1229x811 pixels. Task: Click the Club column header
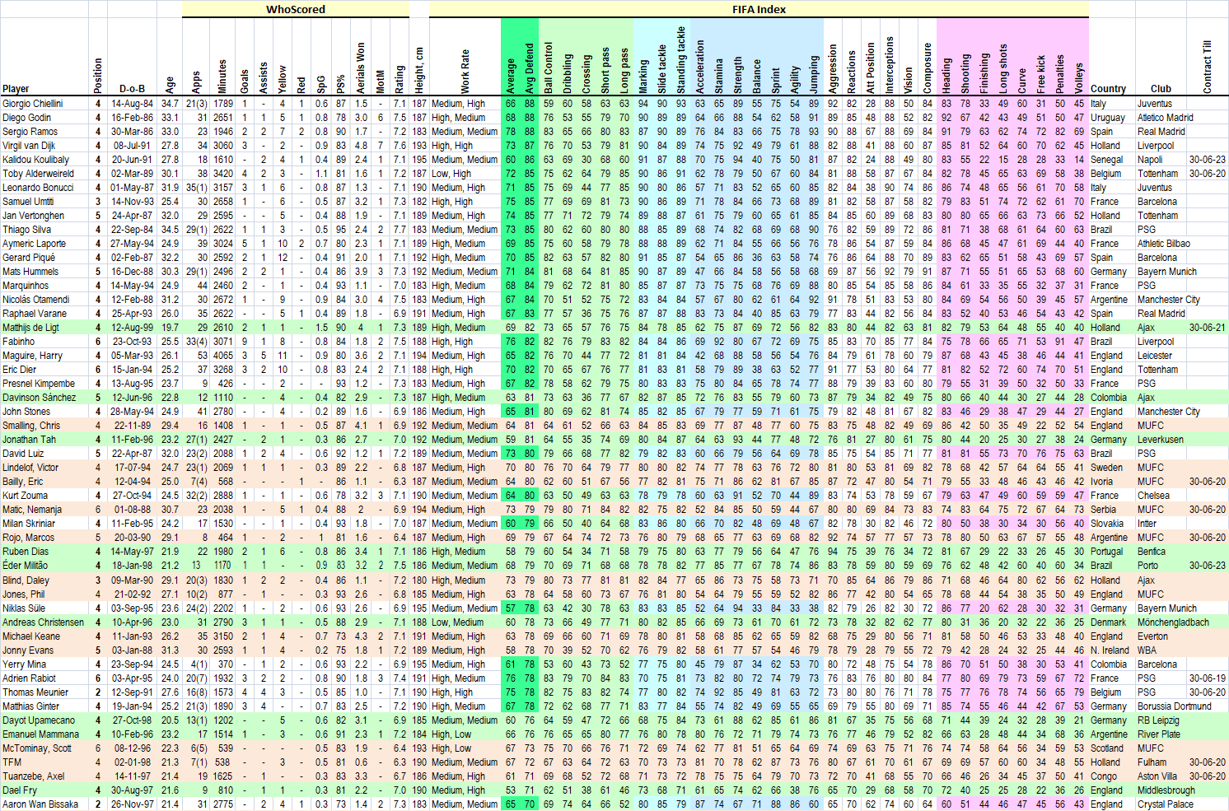[1161, 56]
